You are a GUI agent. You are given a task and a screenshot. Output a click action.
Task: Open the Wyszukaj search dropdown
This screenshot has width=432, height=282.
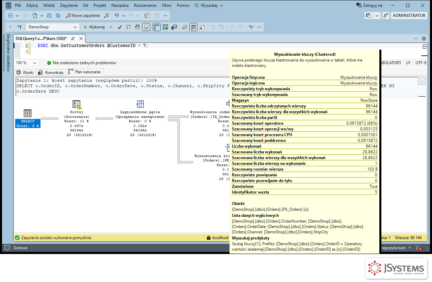209,5
